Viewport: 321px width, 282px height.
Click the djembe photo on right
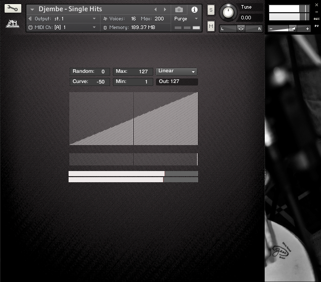point(293,158)
